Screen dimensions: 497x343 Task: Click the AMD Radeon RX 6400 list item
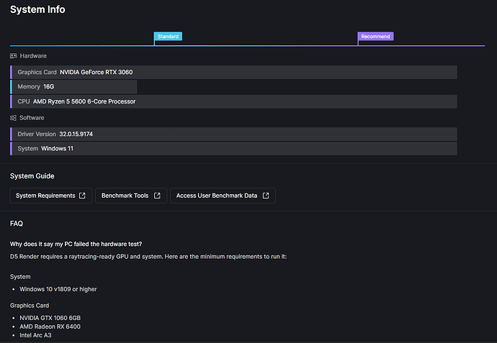click(x=50, y=326)
